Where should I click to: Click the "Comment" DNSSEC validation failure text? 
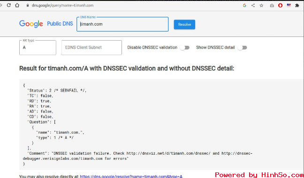point(140,153)
